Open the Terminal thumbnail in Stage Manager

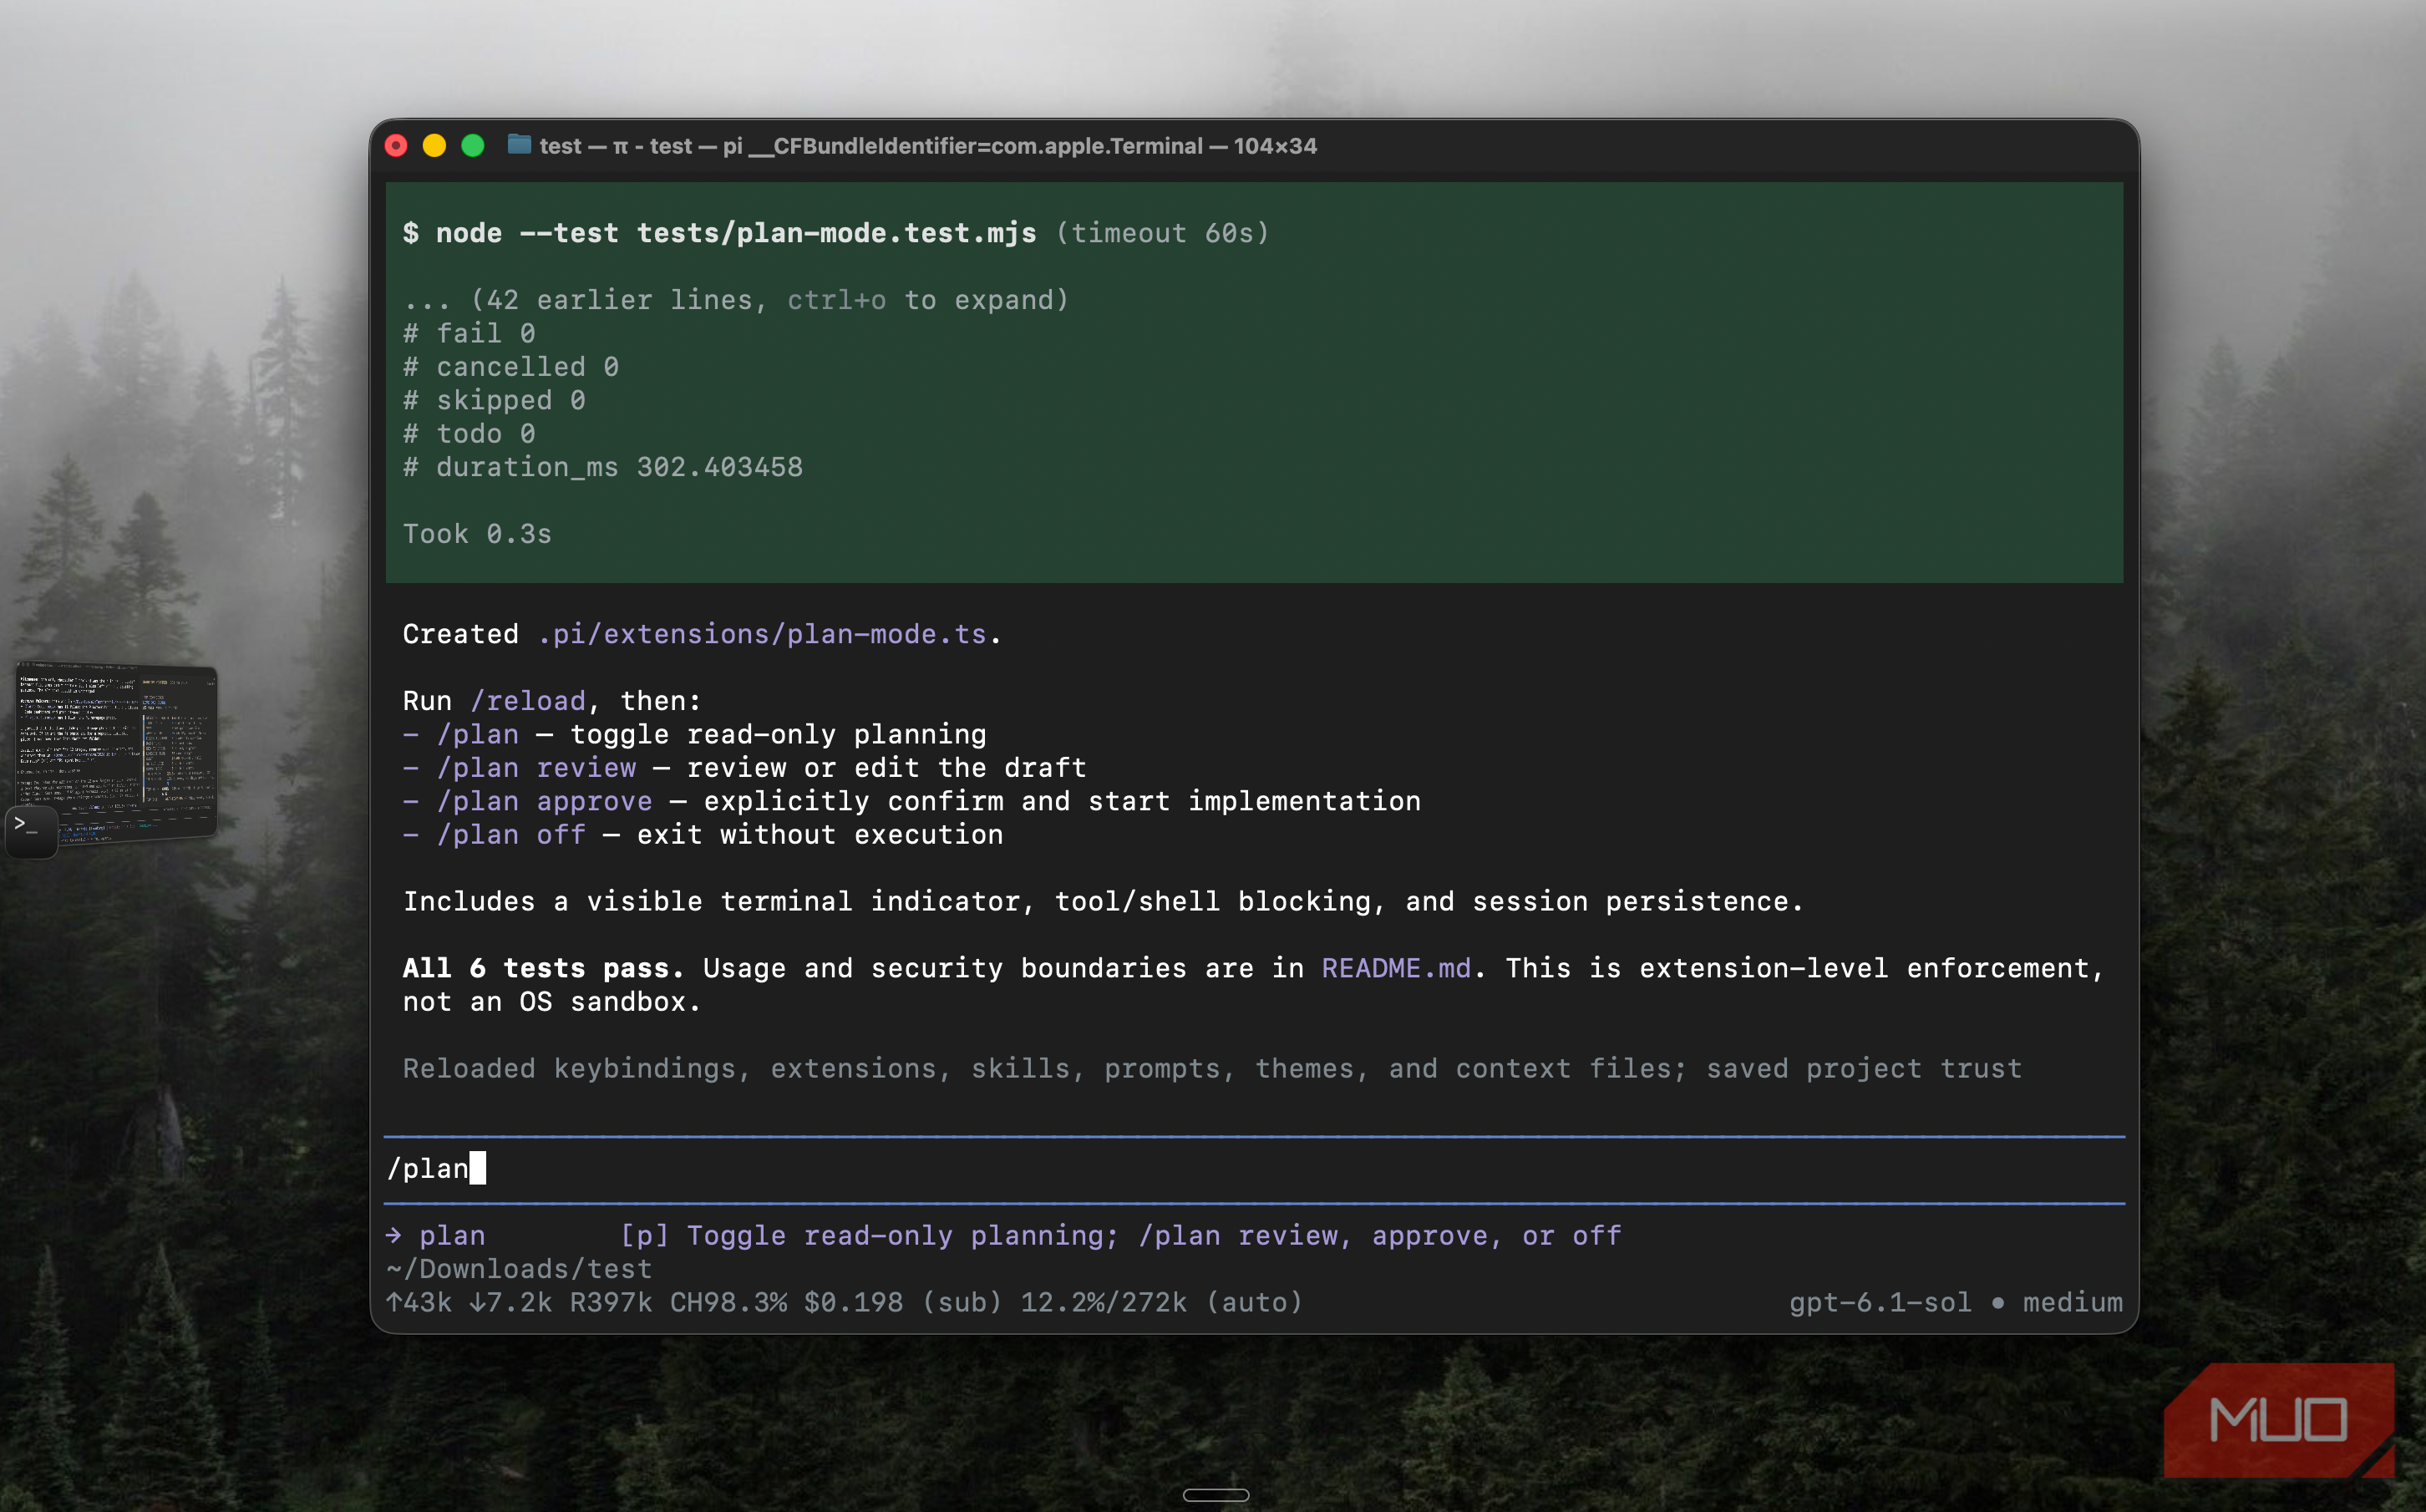116,753
